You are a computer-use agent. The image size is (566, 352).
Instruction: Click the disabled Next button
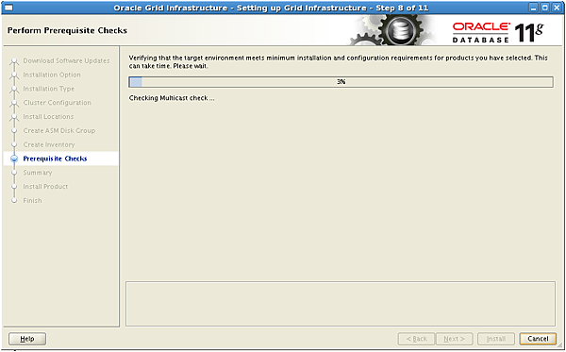(x=454, y=339)
